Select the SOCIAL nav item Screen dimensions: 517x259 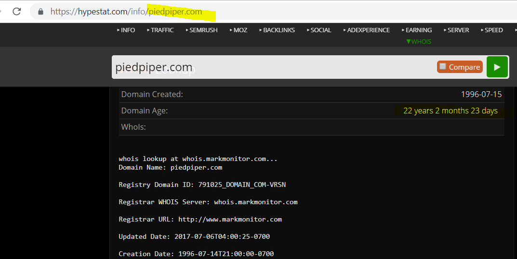coord(319,30)
